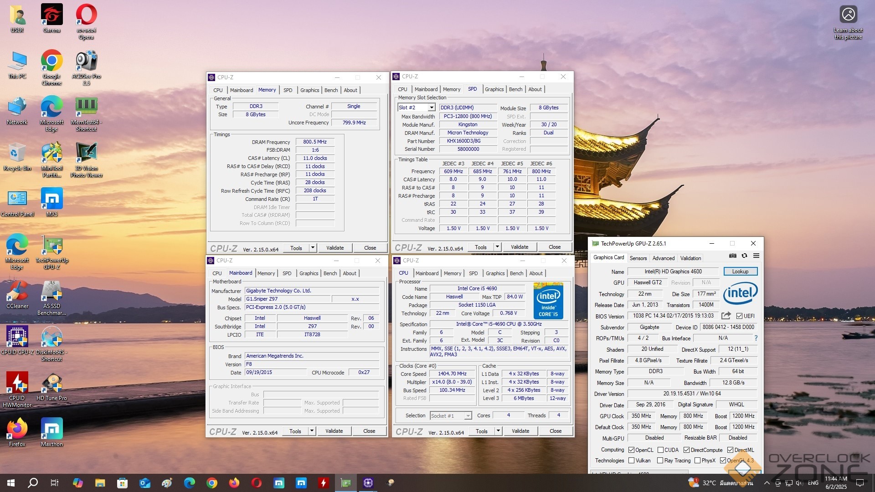This screenshot has height=492, width=875.
Task: Open About tab in CPU-Z Mainboard window
Action: pyautogui.click(x=350, y=273)
